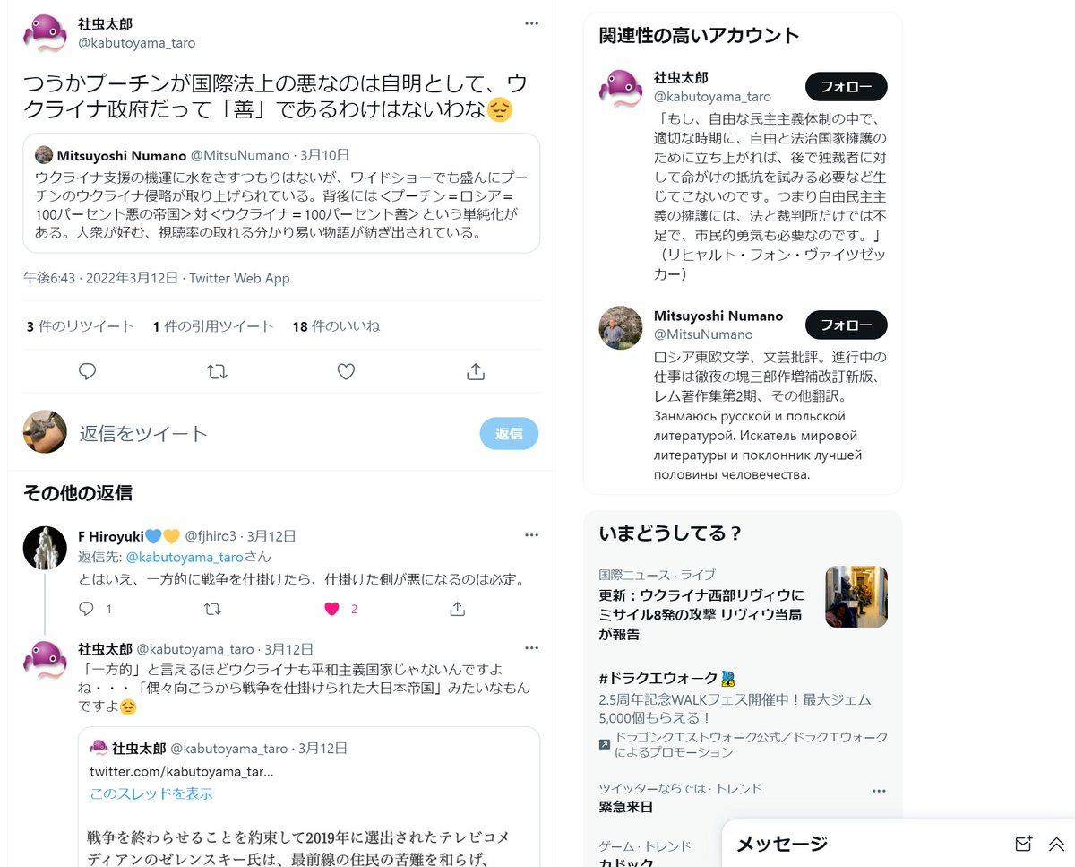Open the three-dot menu on F Hiroyuki's reply

pos(532,535)
